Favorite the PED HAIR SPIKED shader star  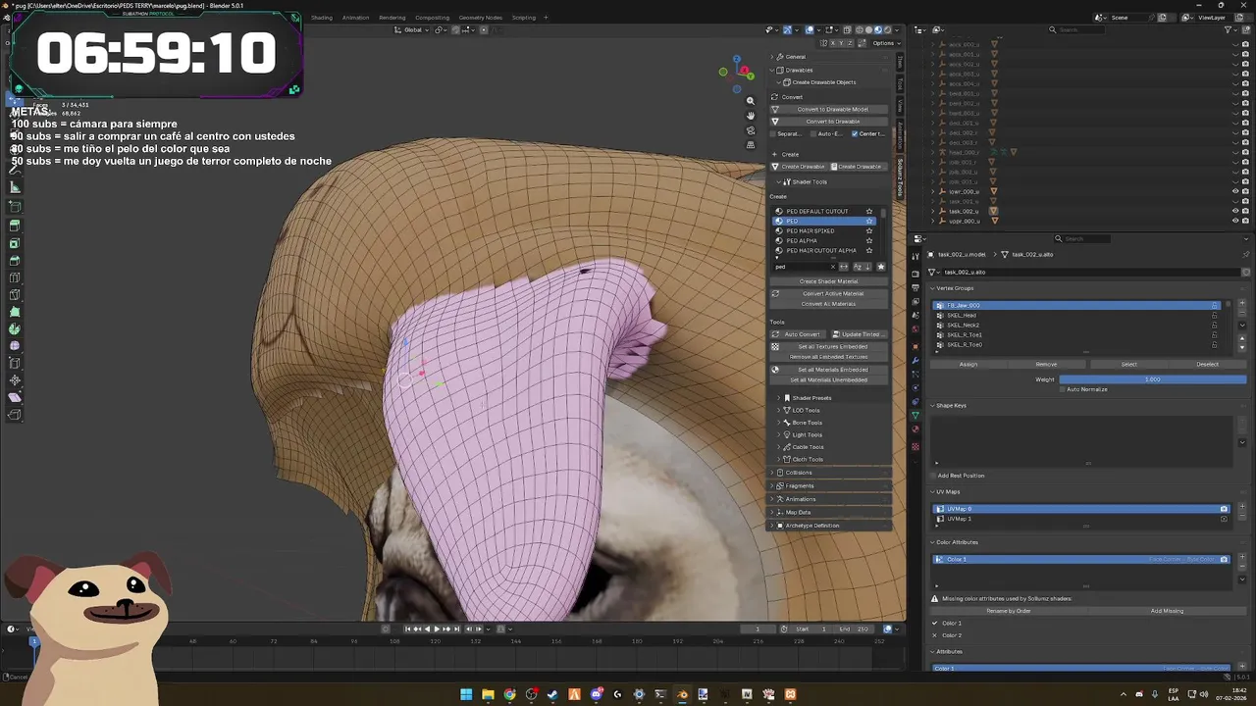[x=868, y=231]
